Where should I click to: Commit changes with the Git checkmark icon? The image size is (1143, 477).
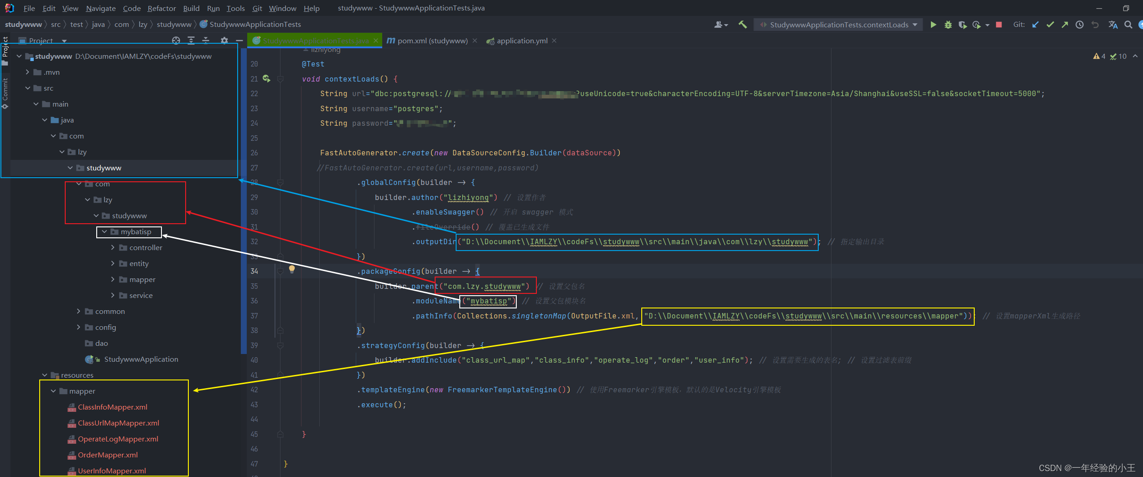click(x=1050, y=25)
